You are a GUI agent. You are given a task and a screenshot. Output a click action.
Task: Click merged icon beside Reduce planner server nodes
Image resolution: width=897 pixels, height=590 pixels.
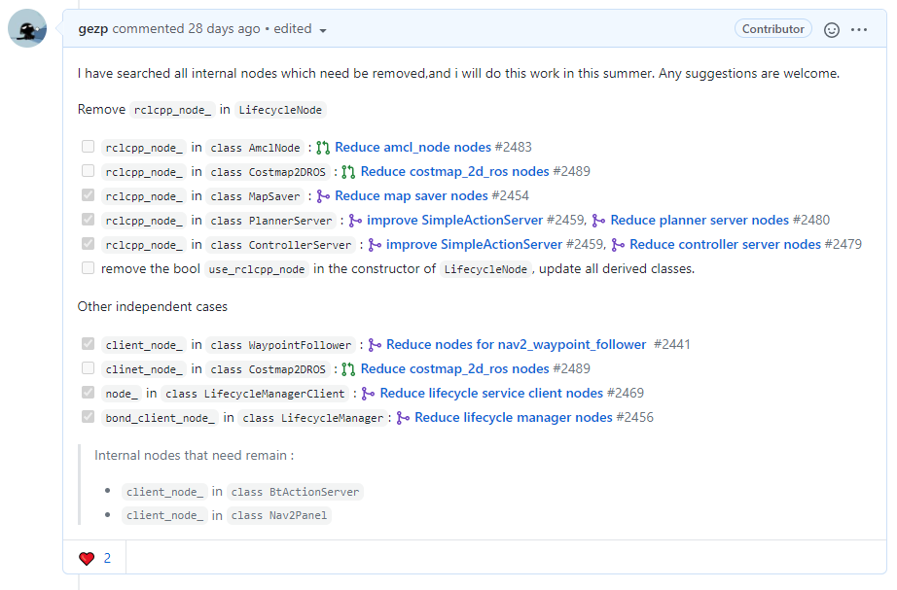598,221
